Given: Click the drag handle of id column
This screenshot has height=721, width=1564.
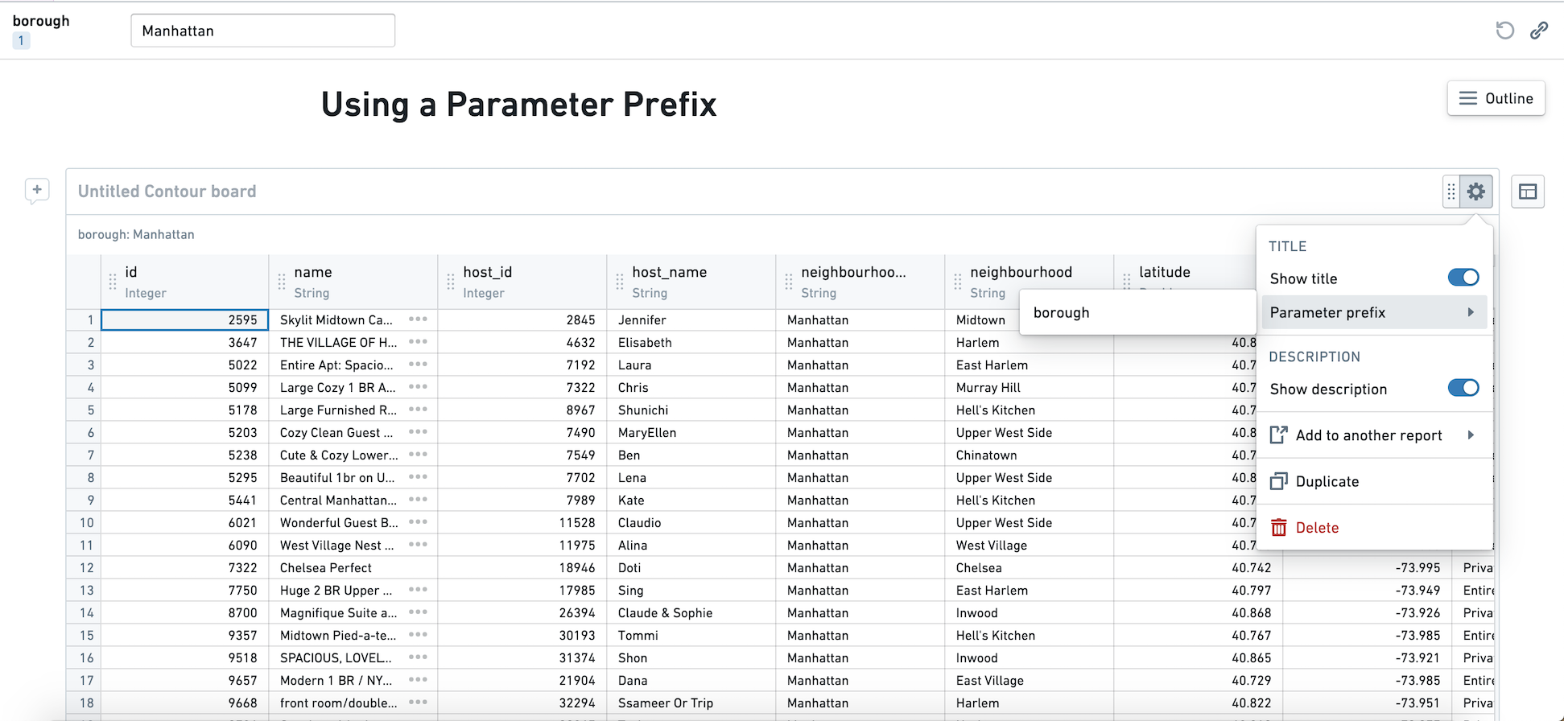Looking at the screenshot, I should pos(113,282).
